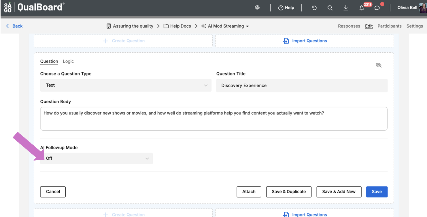Click the Question Title field
Viewport: 427px width, 217px height.
tap(302, 85)
